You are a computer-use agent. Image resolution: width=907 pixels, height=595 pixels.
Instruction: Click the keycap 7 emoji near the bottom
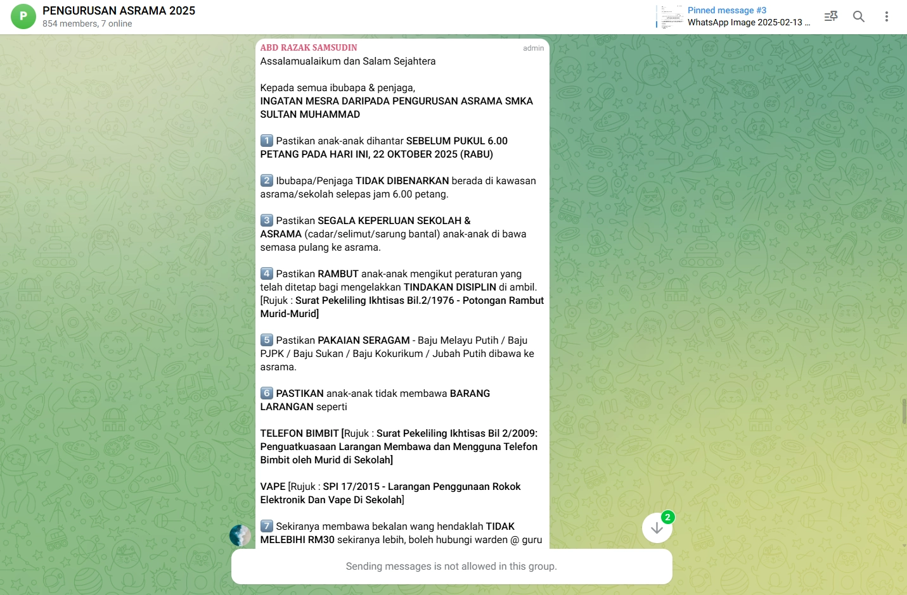click(x=267, y=526)
